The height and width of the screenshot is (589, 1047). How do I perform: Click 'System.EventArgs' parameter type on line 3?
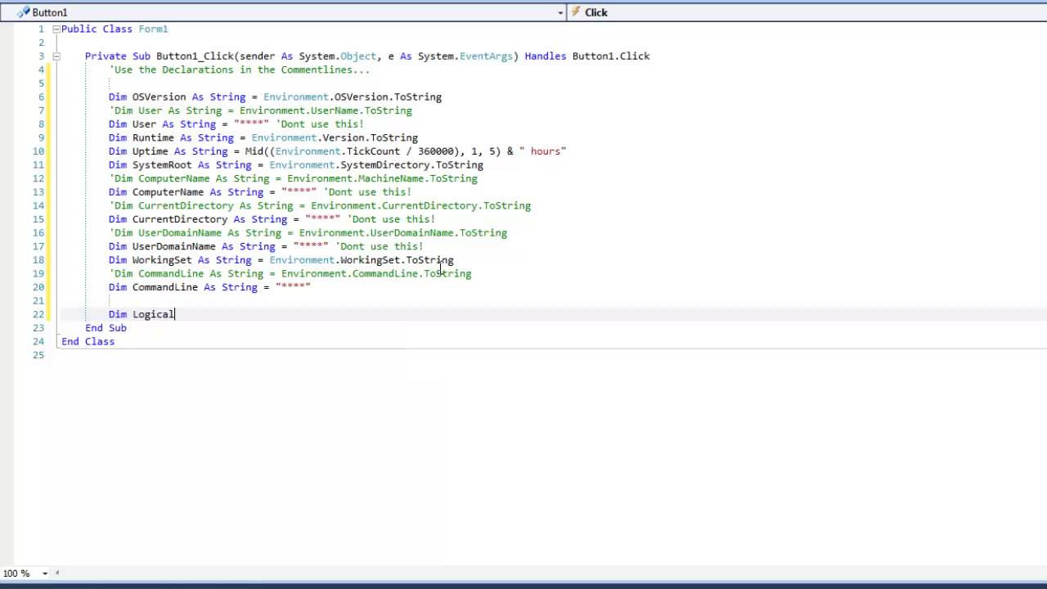(x=465, y=56)
